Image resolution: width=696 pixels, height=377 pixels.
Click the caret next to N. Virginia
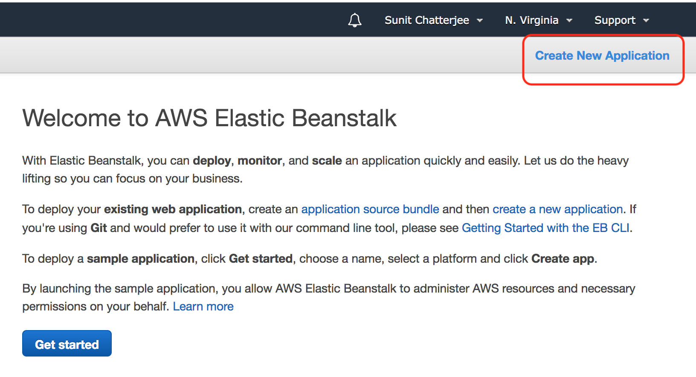(x=569, y=20)
